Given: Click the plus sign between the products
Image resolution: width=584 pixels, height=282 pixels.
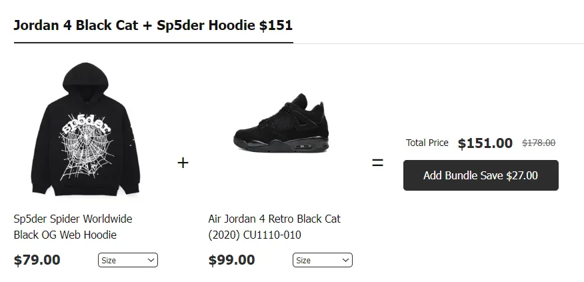Looking at the screenshot, I should point(183,162).
